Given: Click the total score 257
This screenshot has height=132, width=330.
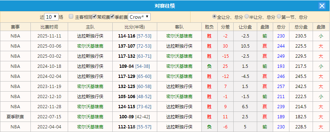Looking at the screenshot, I should pos(281,86).
